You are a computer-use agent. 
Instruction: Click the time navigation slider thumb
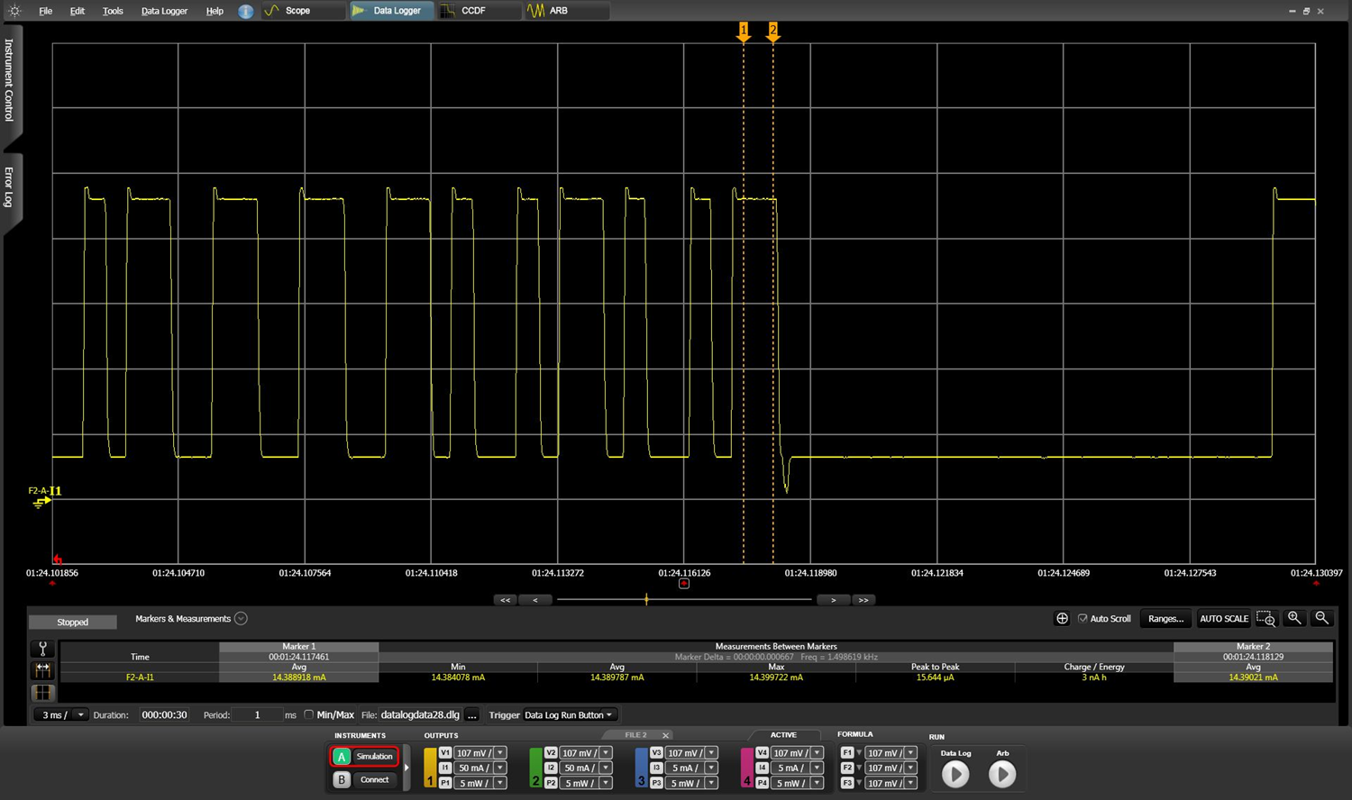click(x=646, y=600)
